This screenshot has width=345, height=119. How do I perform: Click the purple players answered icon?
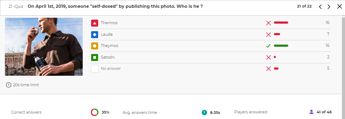pyautogui.click(x=311, y=112)
